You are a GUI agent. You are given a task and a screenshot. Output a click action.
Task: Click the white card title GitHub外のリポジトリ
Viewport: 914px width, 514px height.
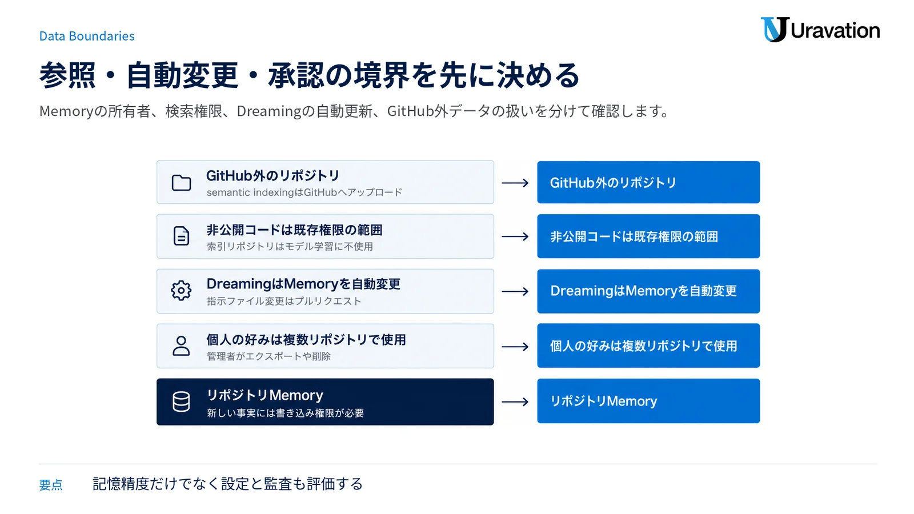pos(273,175)
